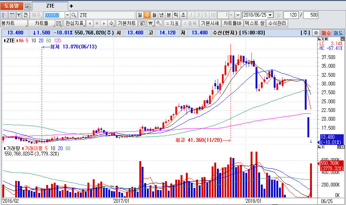Click the plus icon to add tab
The width and height of the screenshot is (346, 205).
(72, 6)
